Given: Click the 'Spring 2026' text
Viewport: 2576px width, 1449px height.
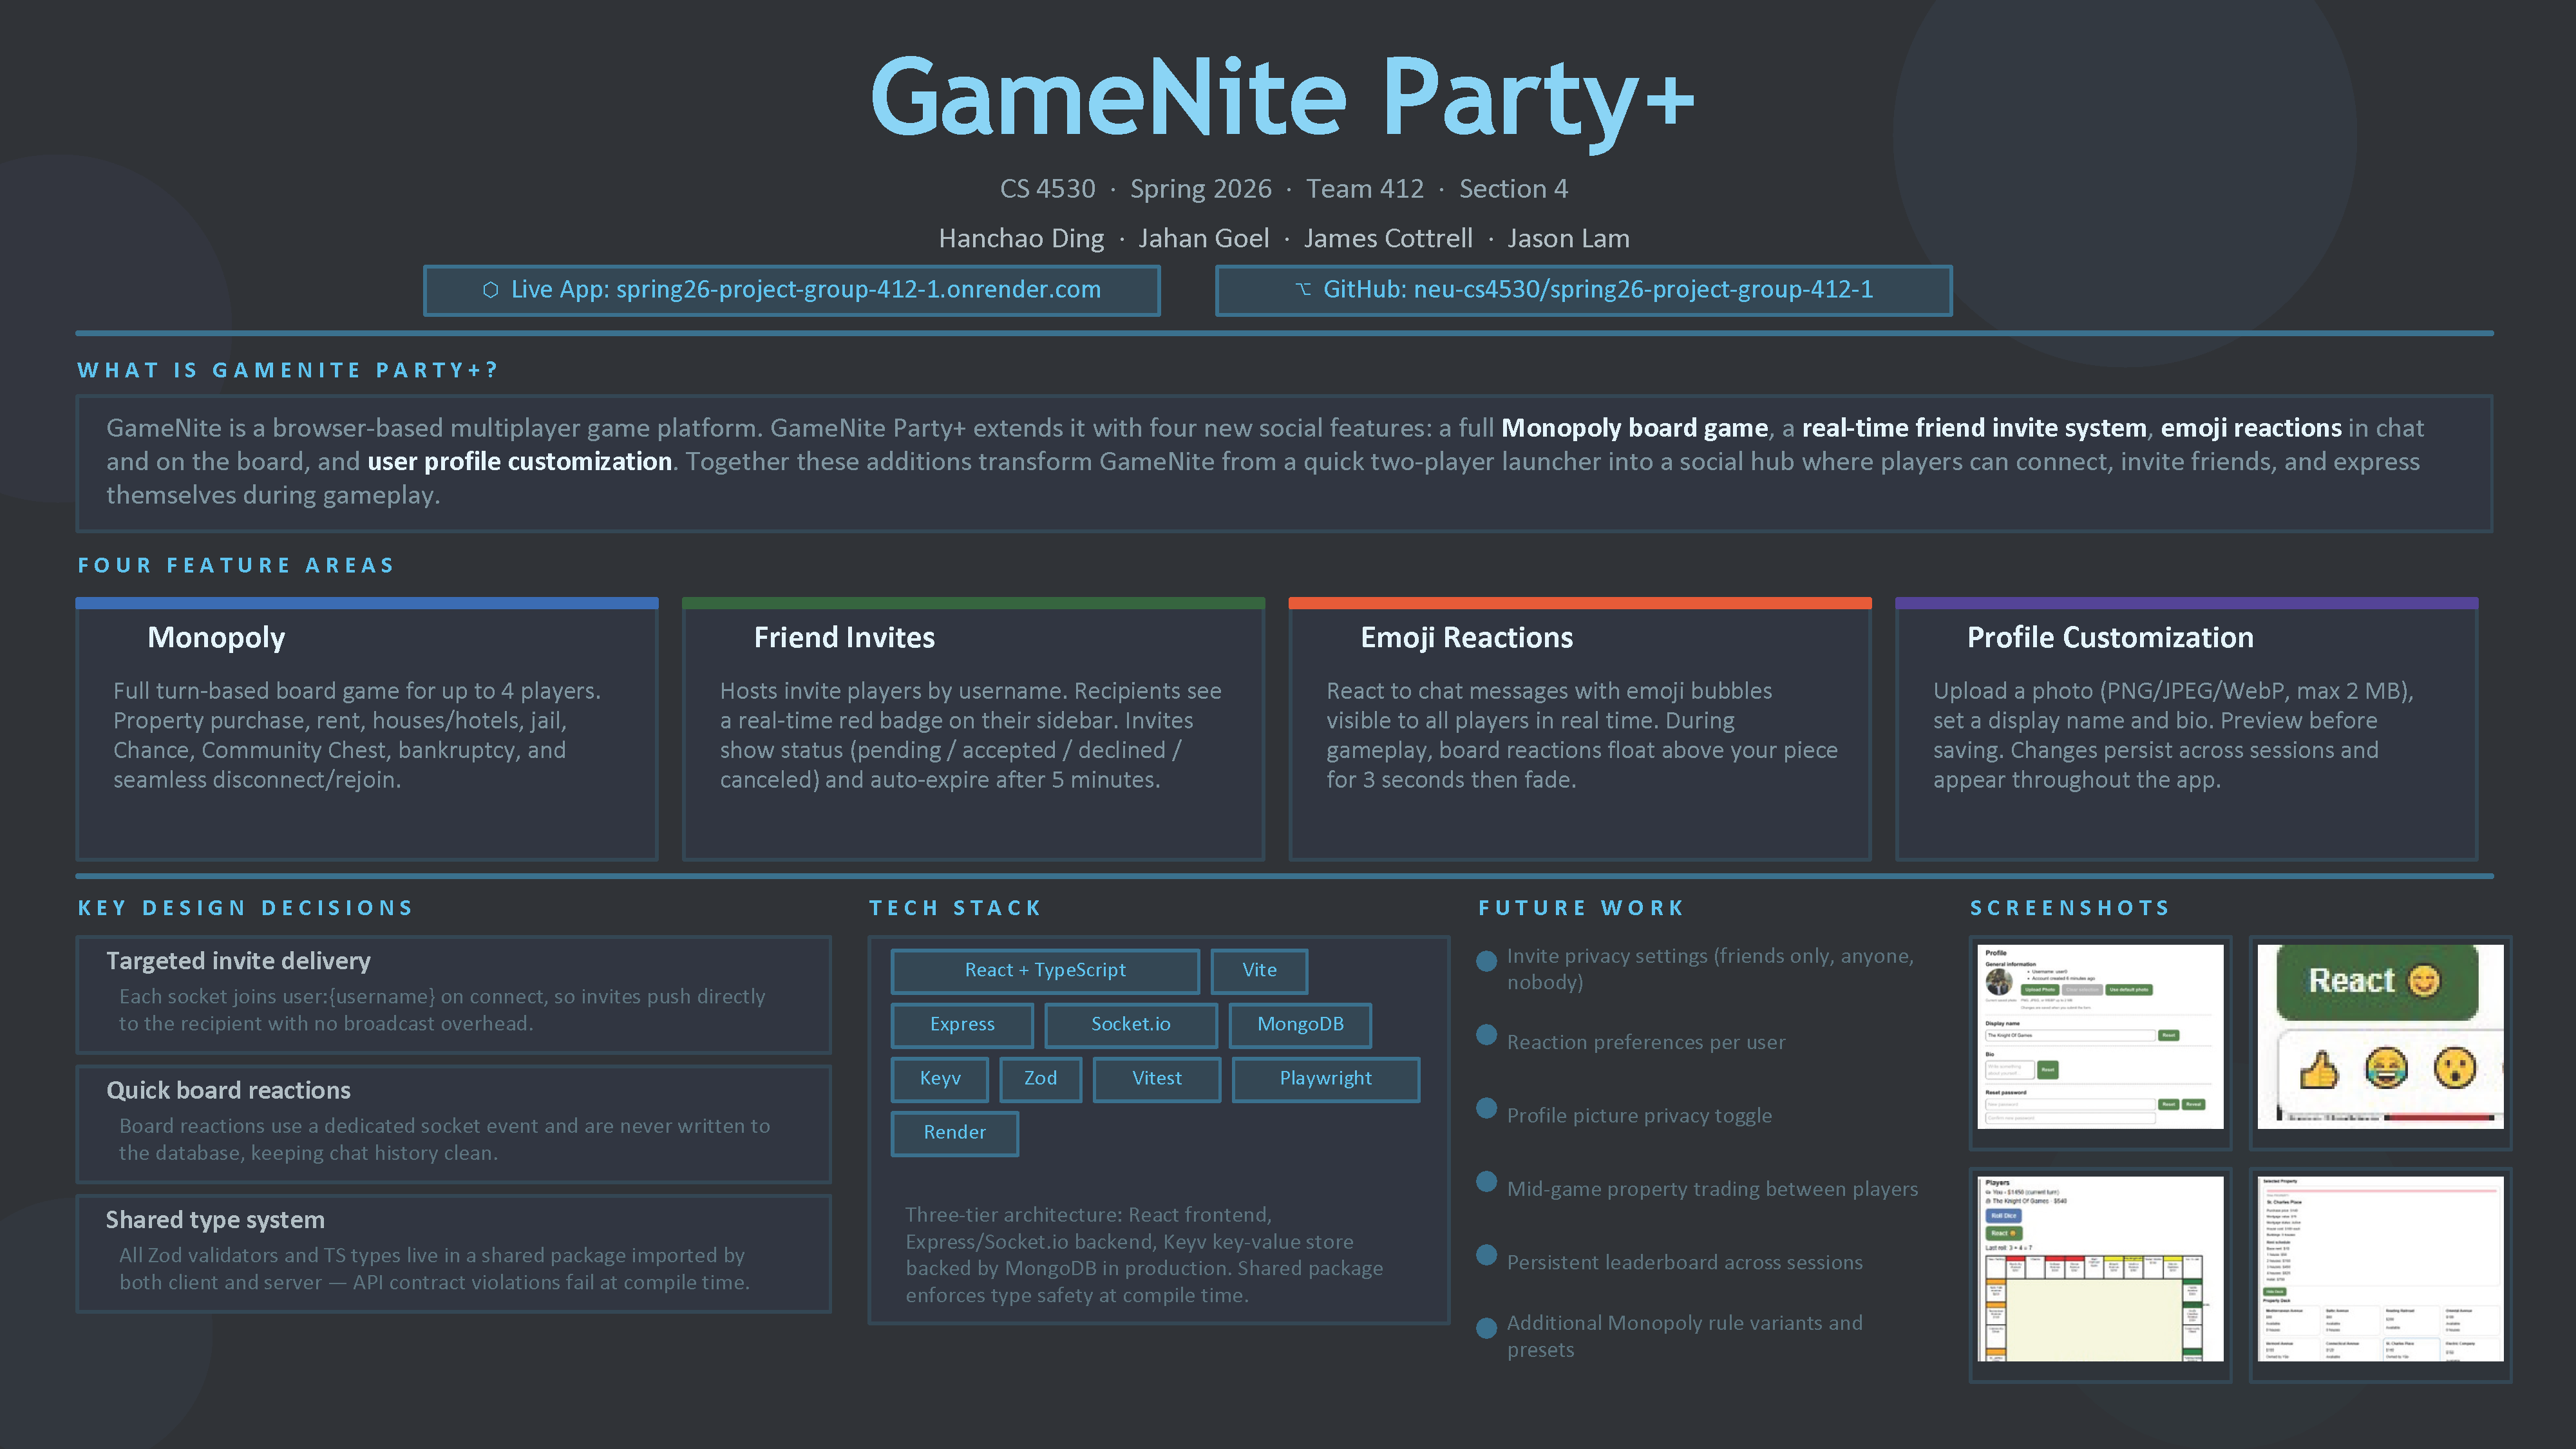Looking at the screenshot, I should [1201, 189].
